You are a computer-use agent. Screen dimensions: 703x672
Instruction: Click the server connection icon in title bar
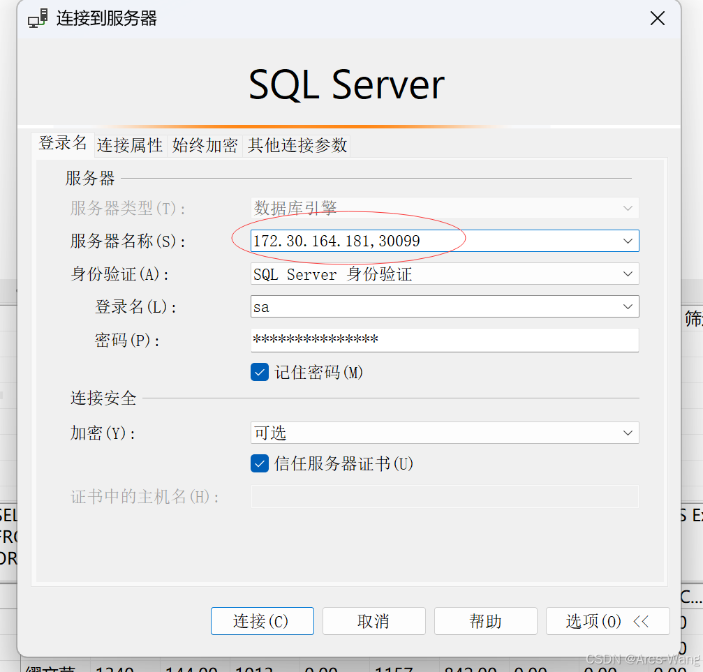(38, 18)
